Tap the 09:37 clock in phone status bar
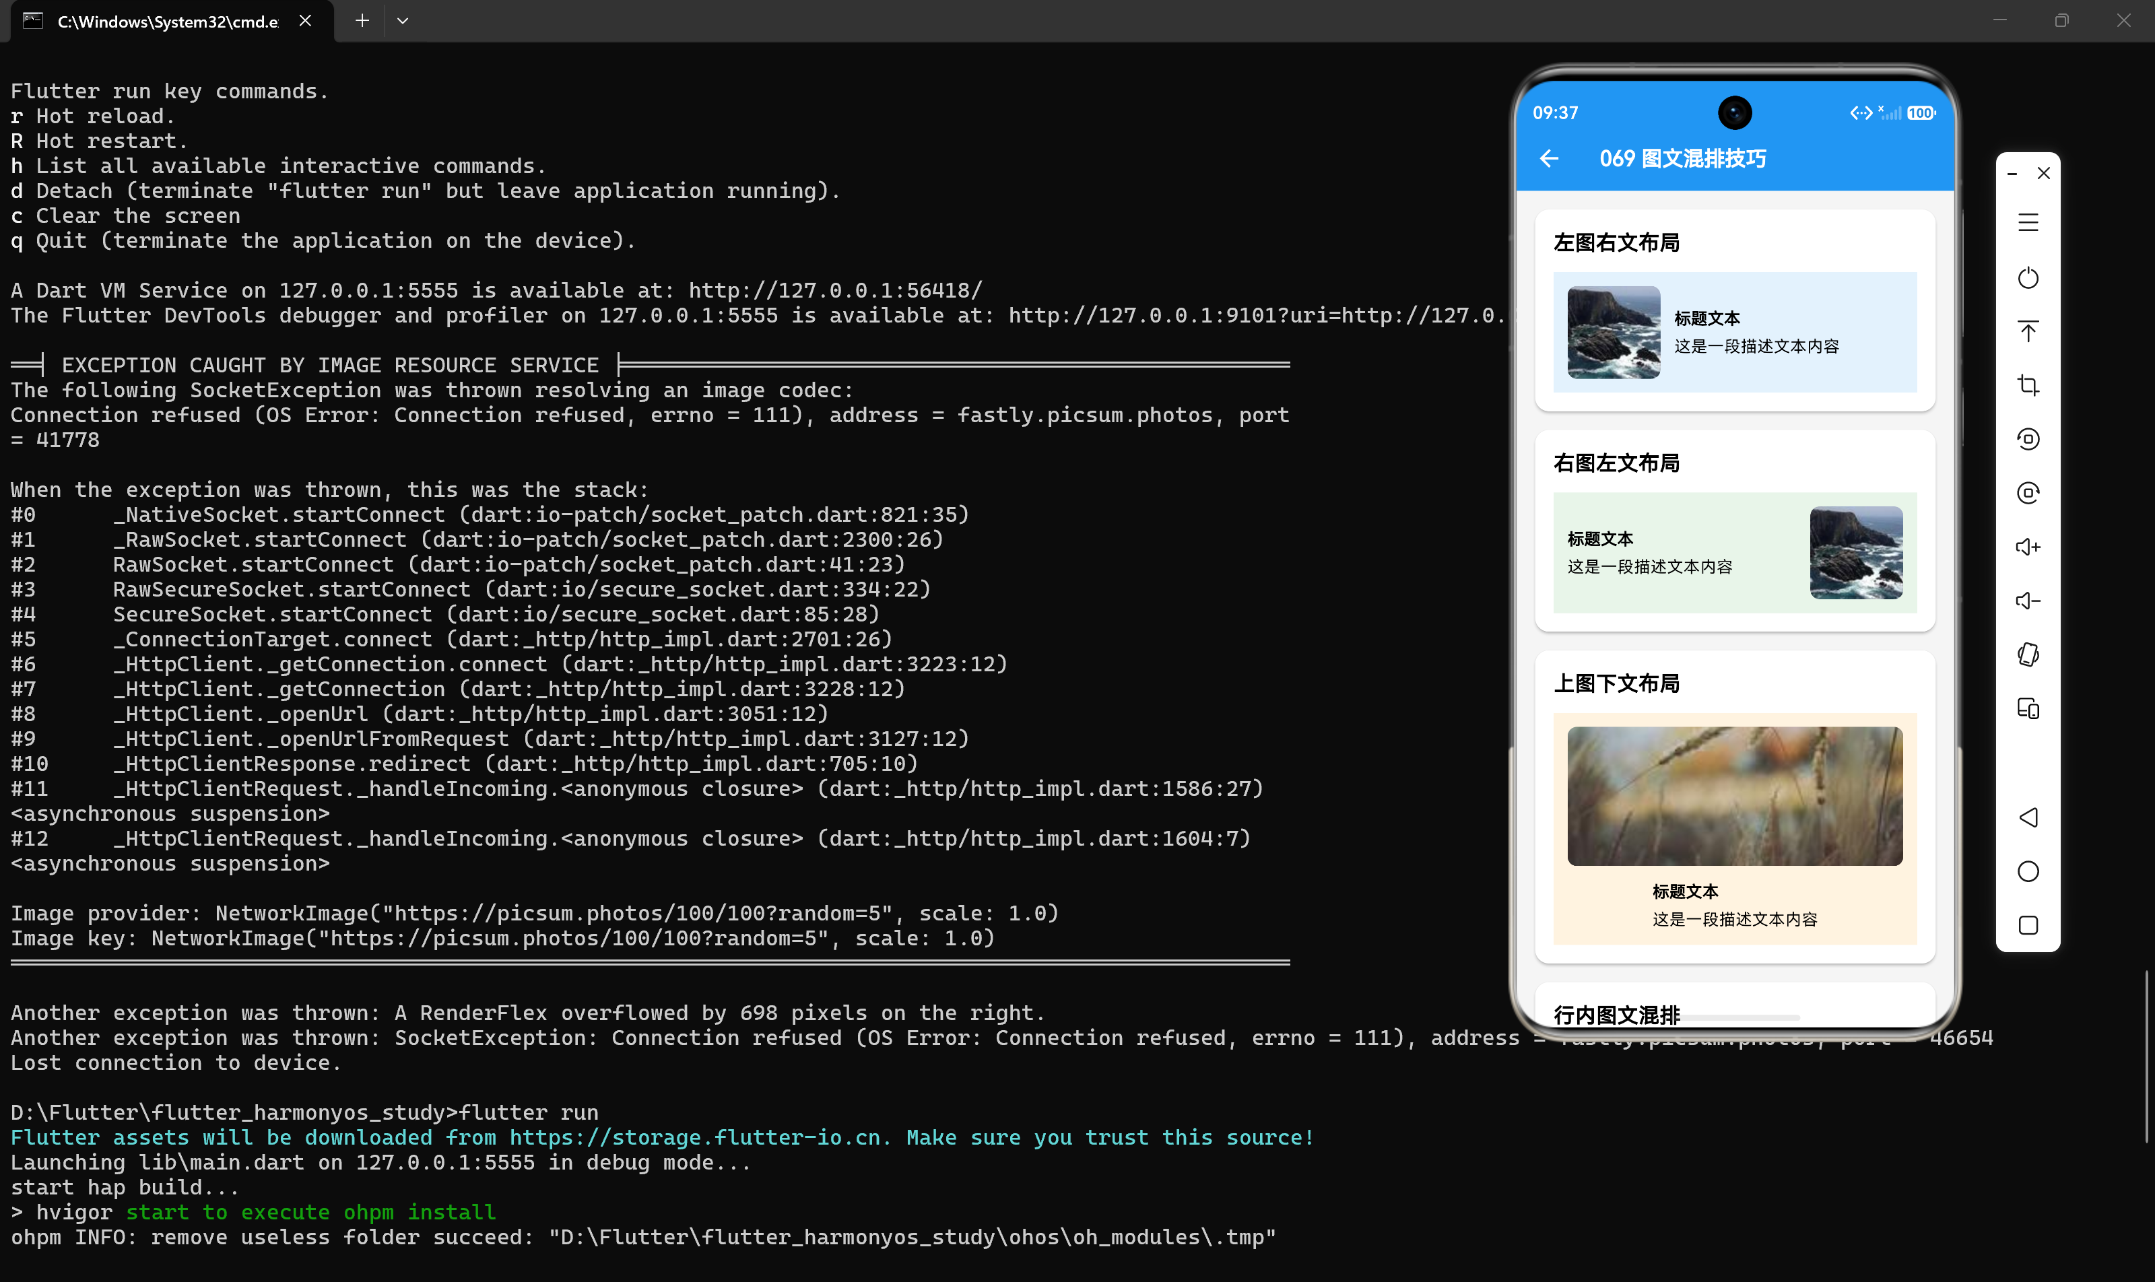This screenshot has width=2155, height=1282. [x=1556, y=113]
